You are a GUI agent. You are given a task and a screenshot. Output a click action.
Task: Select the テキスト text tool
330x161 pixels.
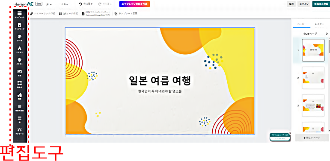coord(19,50)
